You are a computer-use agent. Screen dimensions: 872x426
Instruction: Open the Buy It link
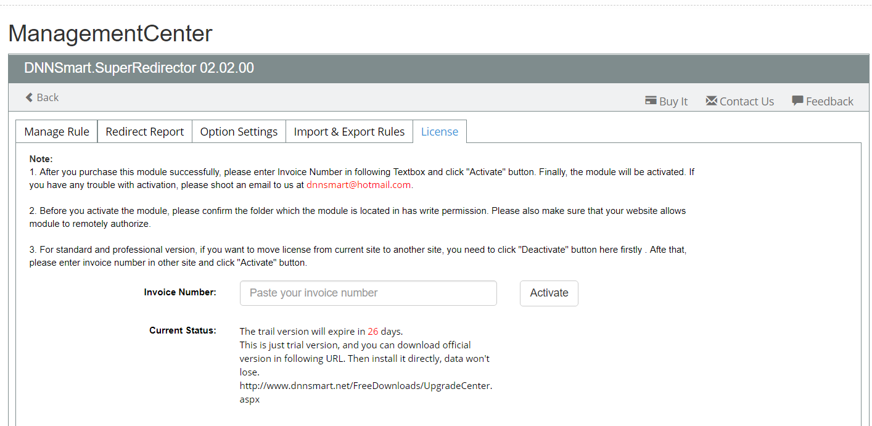click(x=666, y=101)
